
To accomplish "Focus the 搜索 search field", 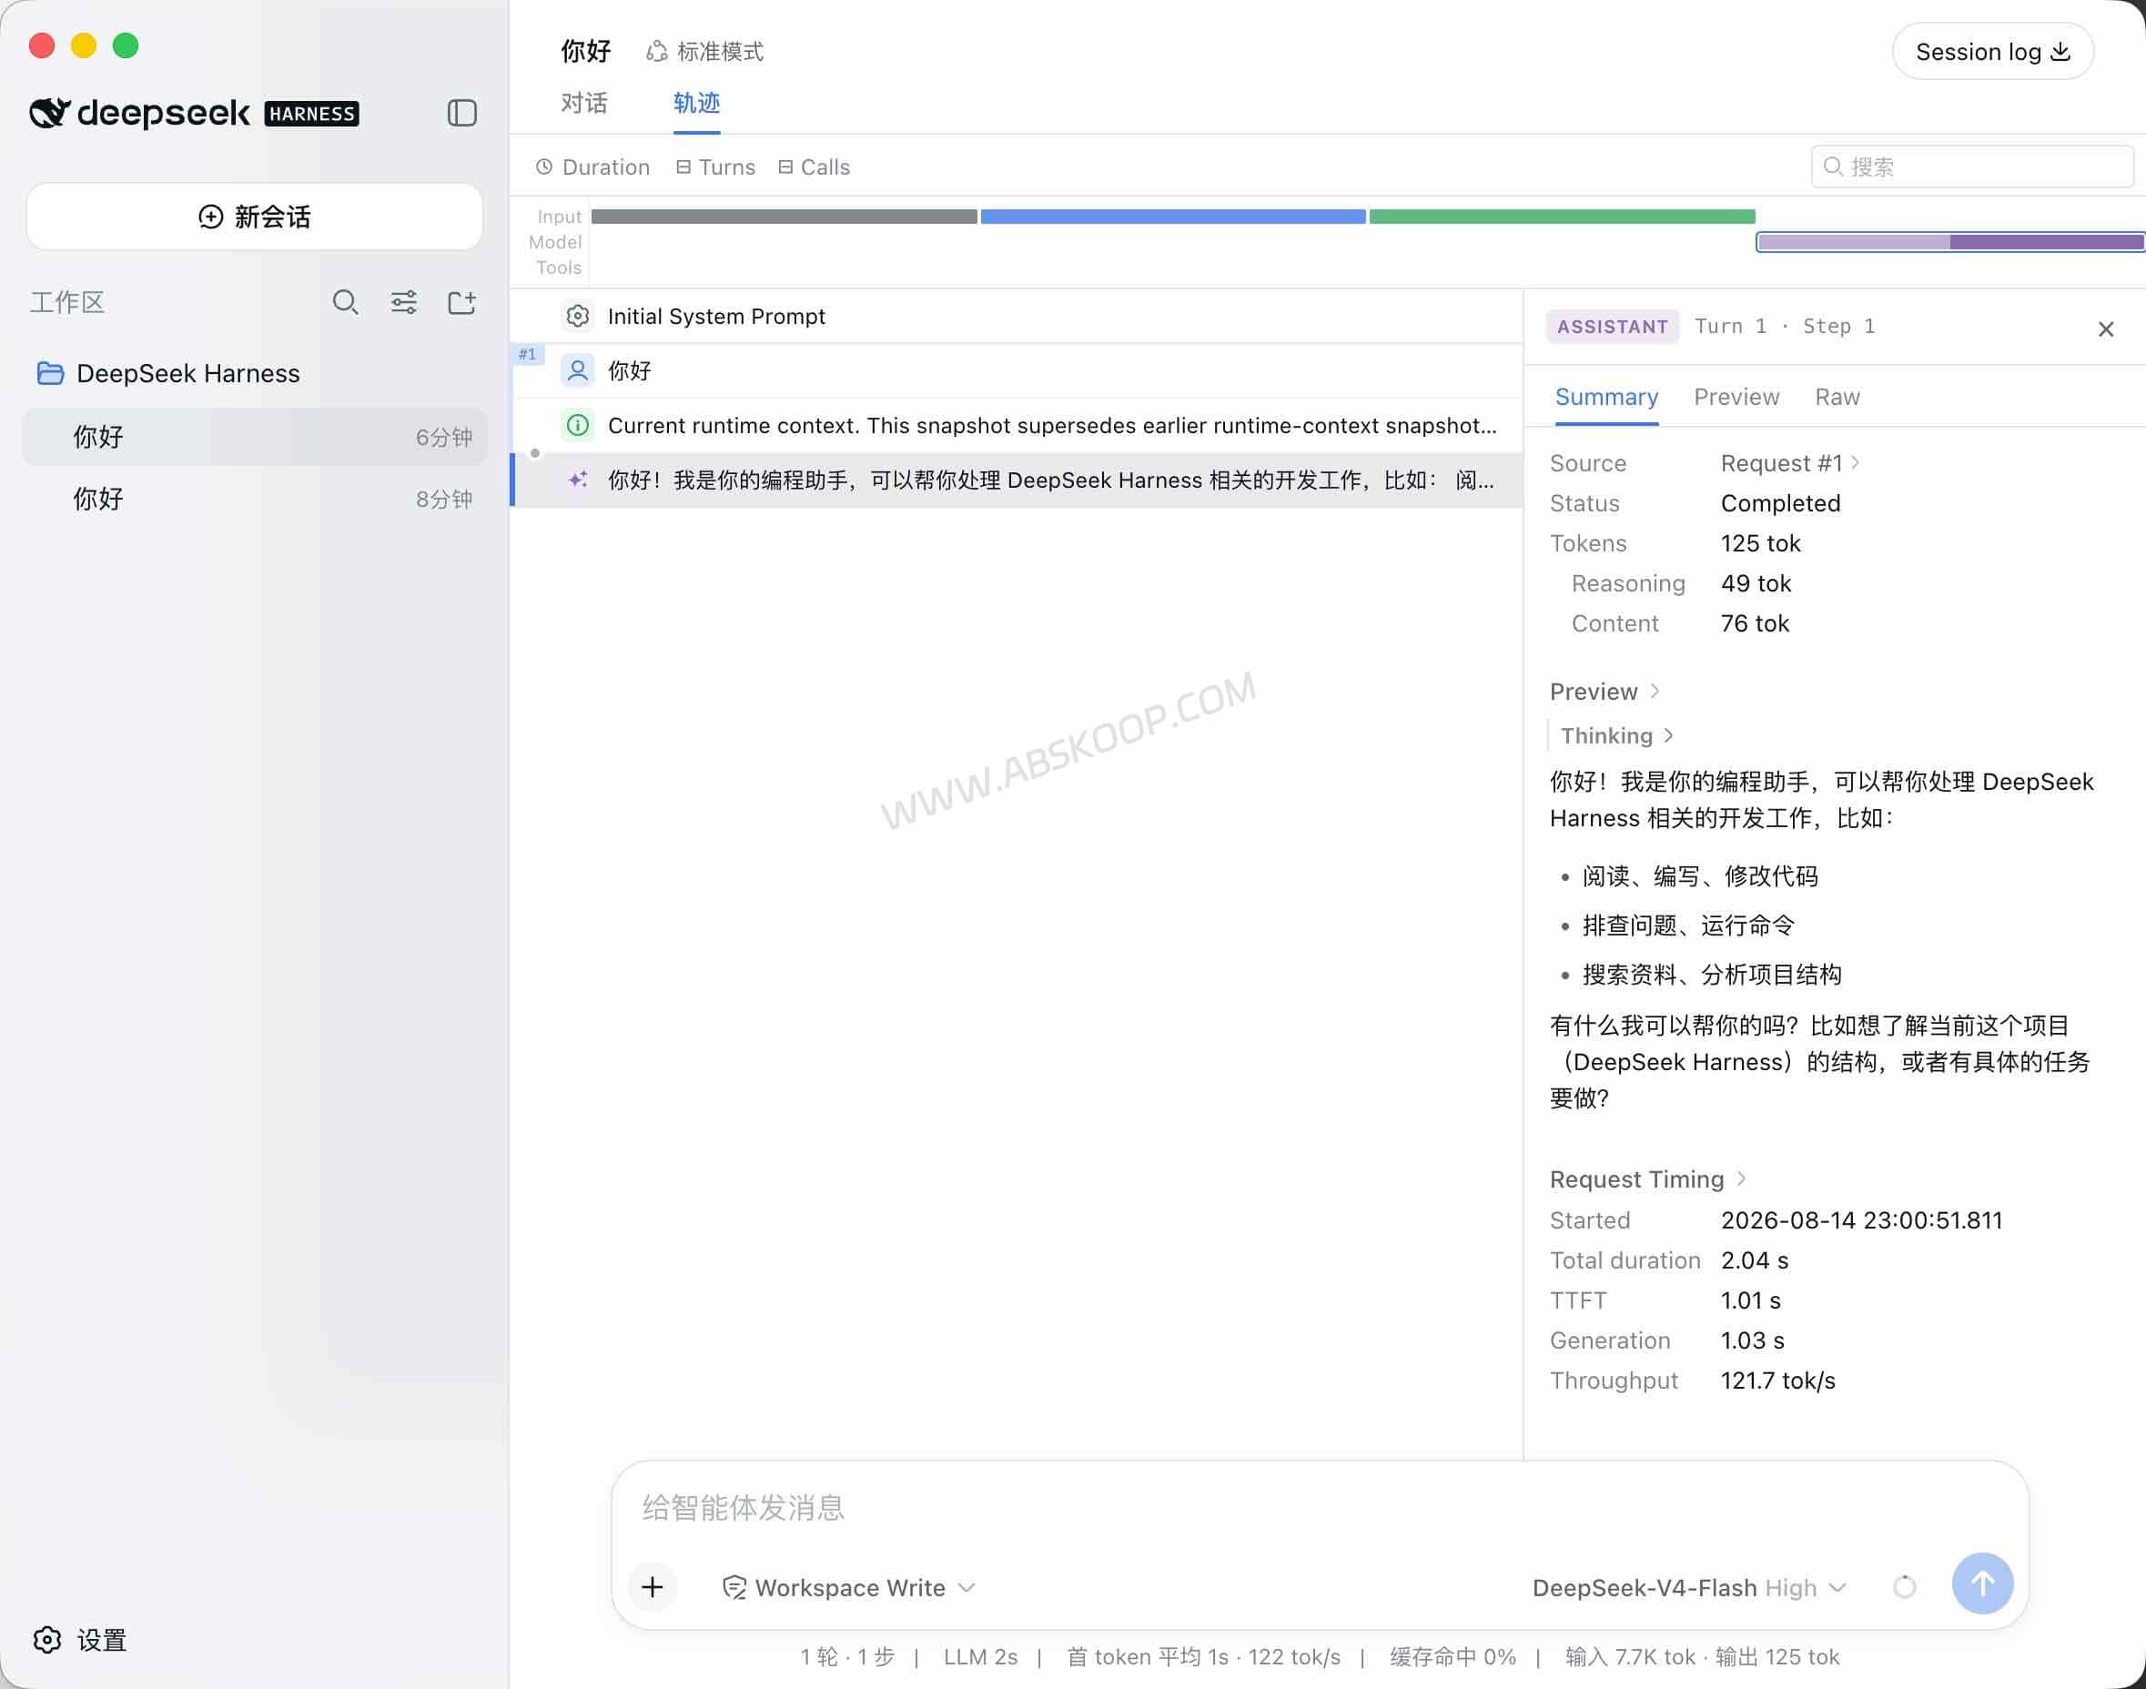I will 1972,167.
